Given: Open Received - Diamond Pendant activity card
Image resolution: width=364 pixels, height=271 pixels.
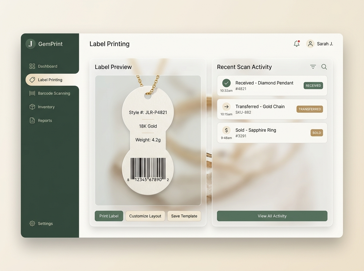Looking at the screenshot, I should (x=272, y=86).
